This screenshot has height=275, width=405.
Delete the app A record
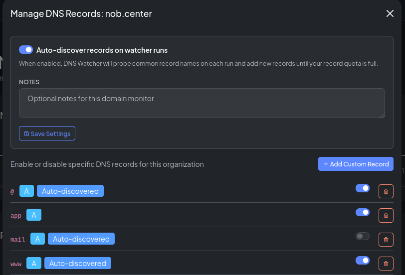[x=386, y=215]
